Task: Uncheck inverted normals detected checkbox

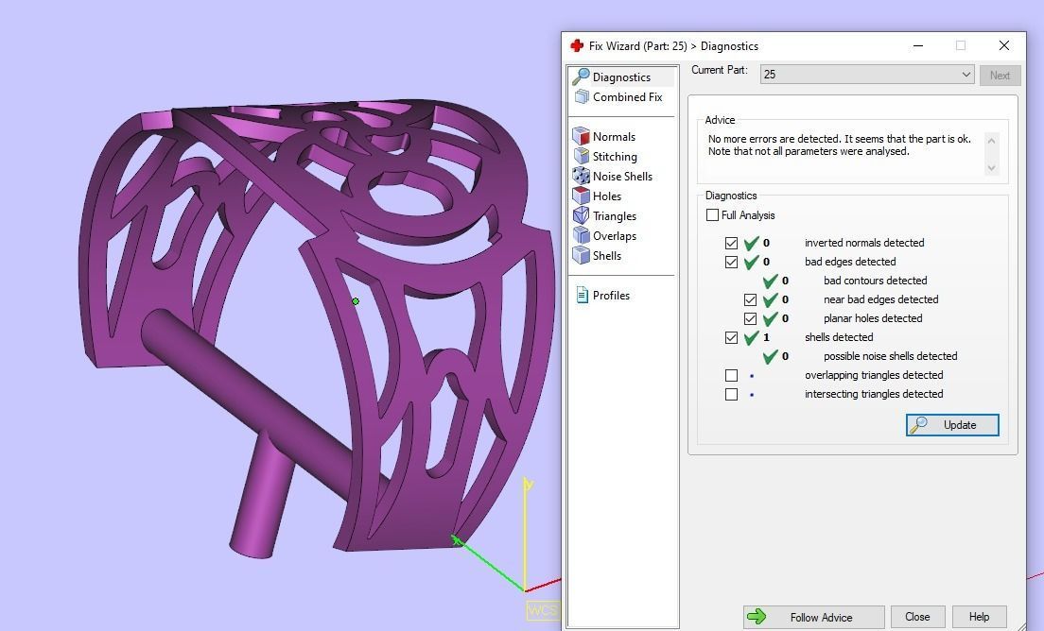Action: coord(731,244)
